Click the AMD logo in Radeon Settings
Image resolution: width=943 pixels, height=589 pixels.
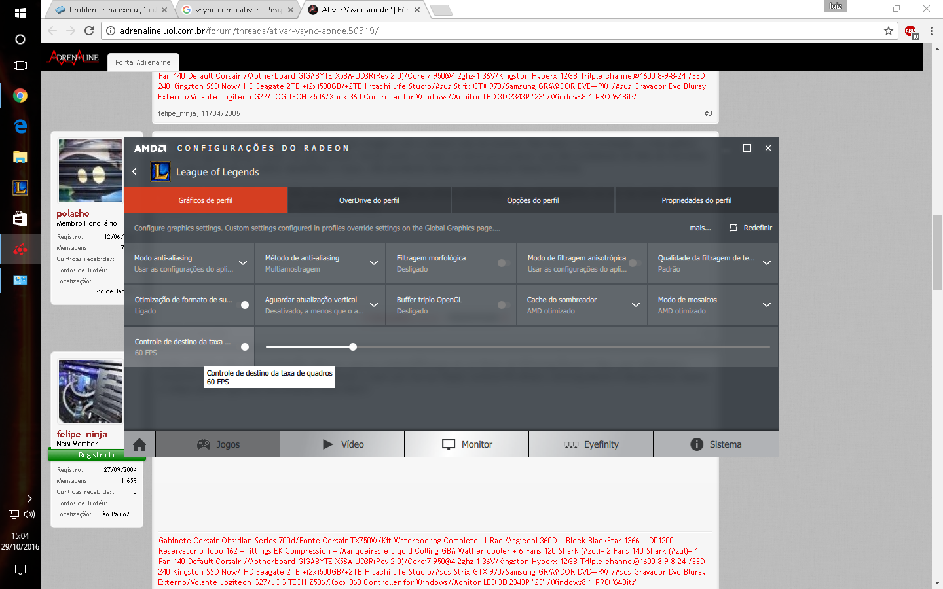pos(150,149)
